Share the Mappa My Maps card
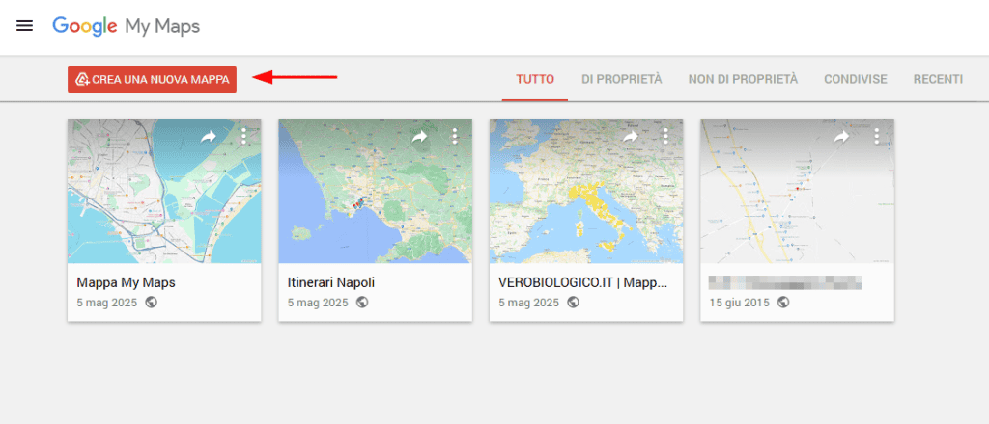The image size is (989, 424). [x=209, y=136]
